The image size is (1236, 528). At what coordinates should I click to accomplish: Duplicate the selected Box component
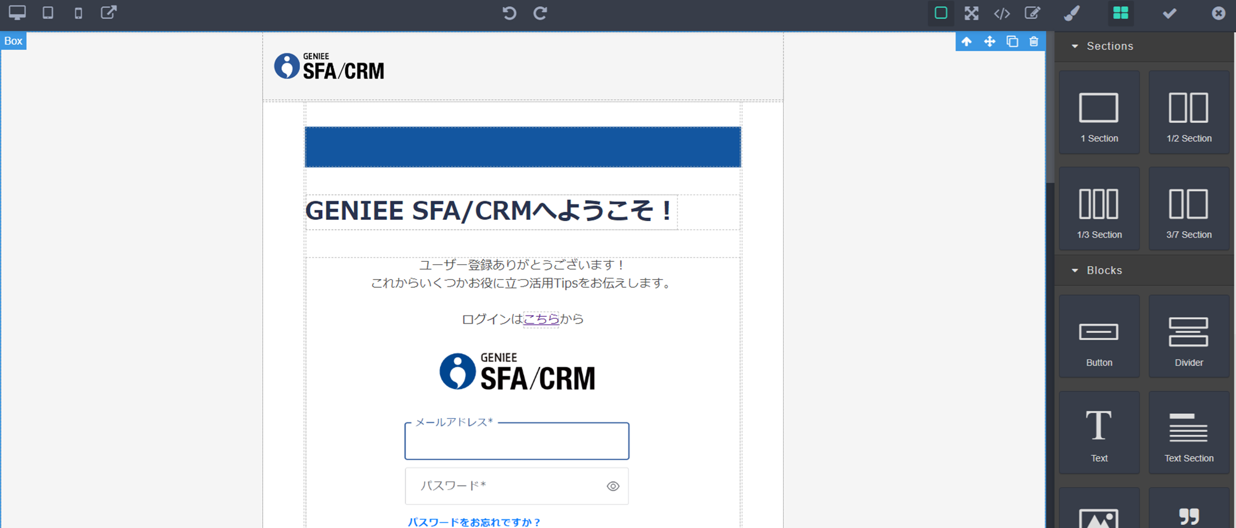[x=1012, y=41]
